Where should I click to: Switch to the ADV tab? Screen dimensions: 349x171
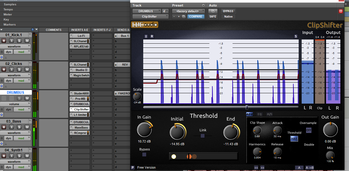click(x=249, y=114)
